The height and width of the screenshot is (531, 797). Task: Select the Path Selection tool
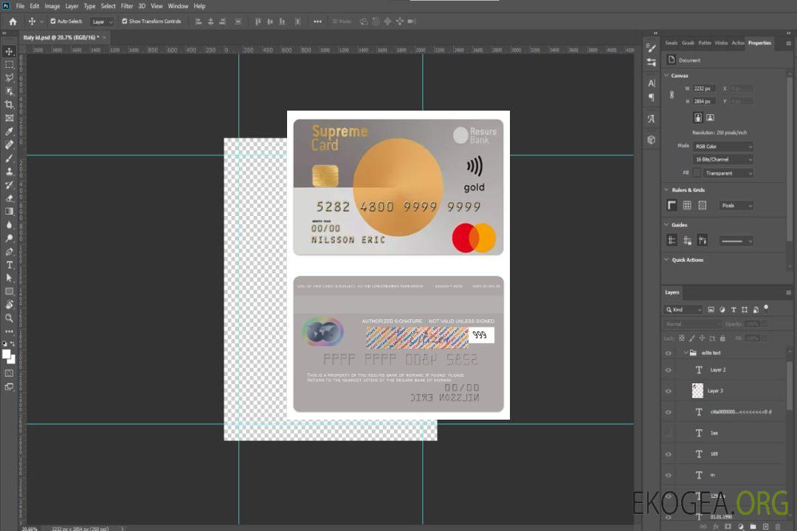(x=9, y=278)
